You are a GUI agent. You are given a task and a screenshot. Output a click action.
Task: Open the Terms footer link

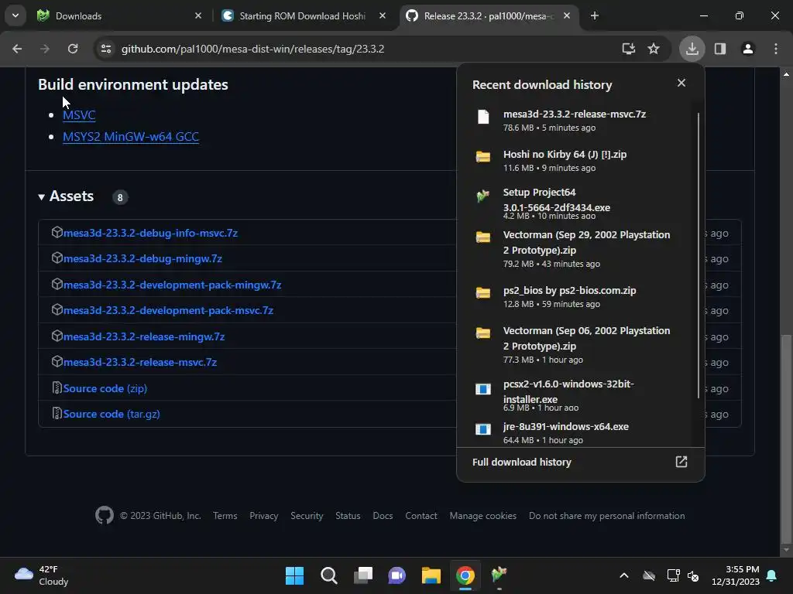click(225, 516)
